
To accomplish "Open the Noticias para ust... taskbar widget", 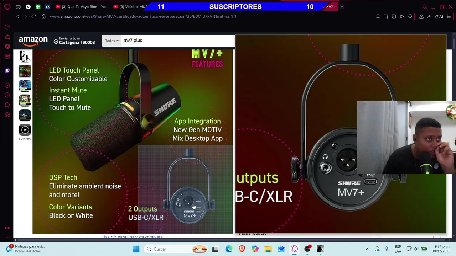I will (x=26, y=249).
